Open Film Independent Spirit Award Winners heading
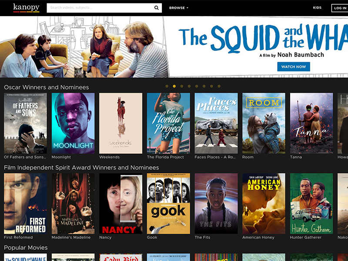The width and height of the screenshot is (348, 261). (81, 167)
